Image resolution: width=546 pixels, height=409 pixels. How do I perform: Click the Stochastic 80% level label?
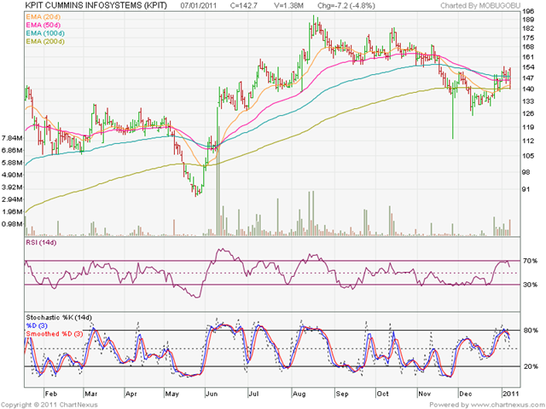pos(531,331)
